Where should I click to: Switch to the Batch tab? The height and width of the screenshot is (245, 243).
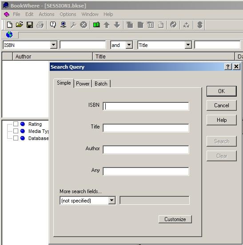[101, 84]
